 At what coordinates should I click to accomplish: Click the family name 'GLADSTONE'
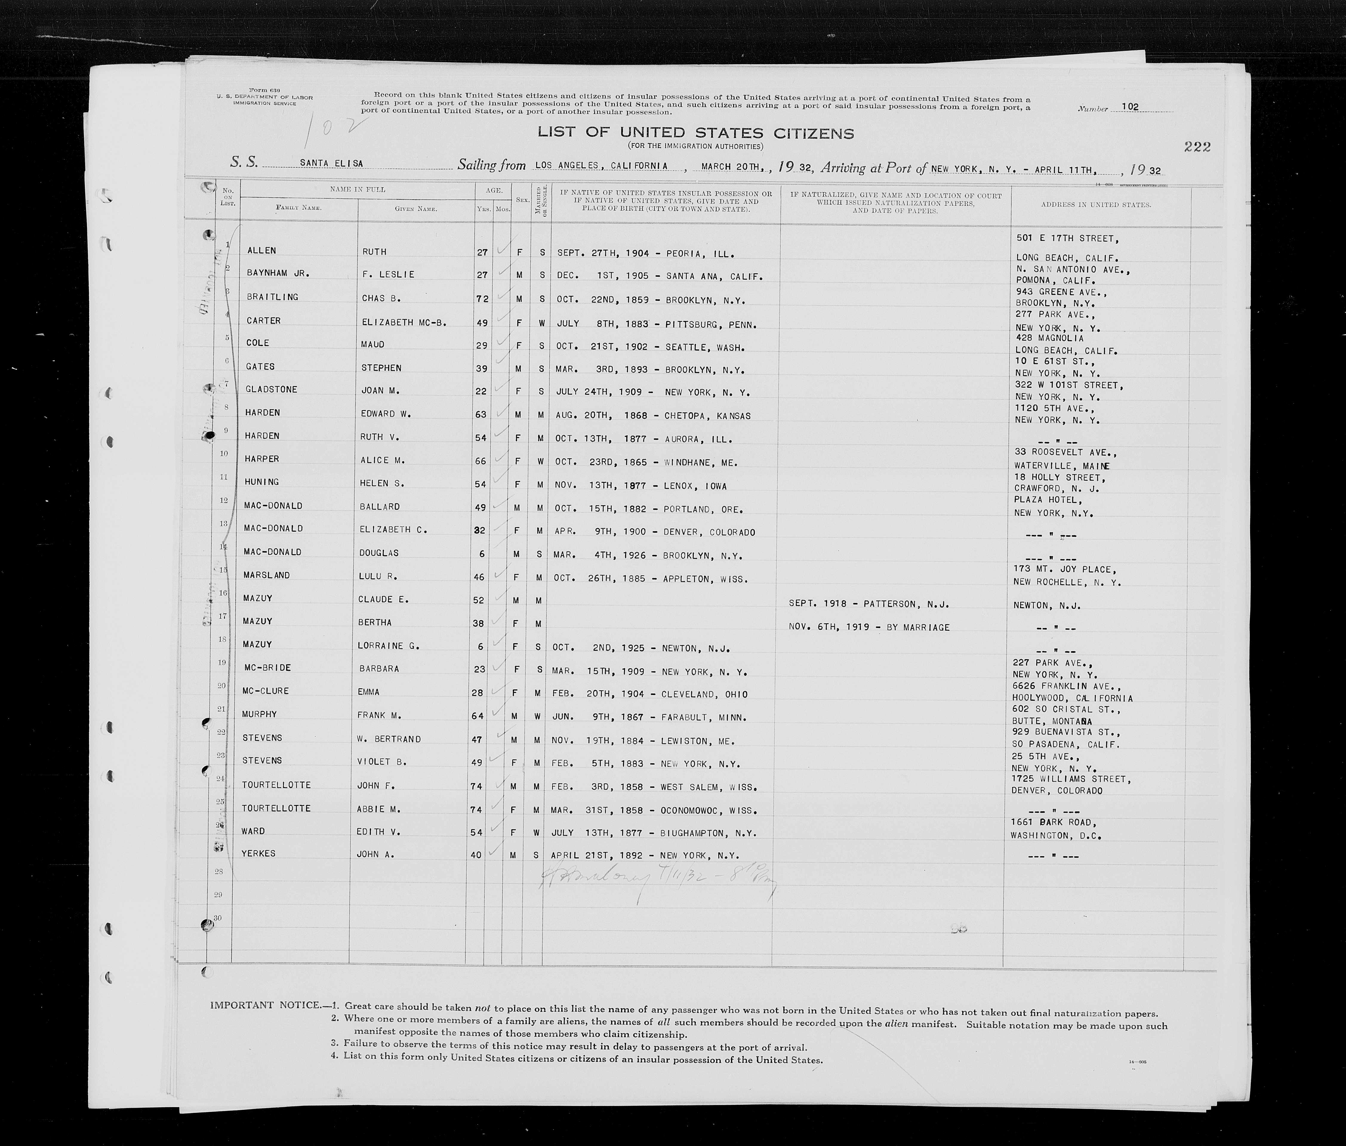[272, 390]
